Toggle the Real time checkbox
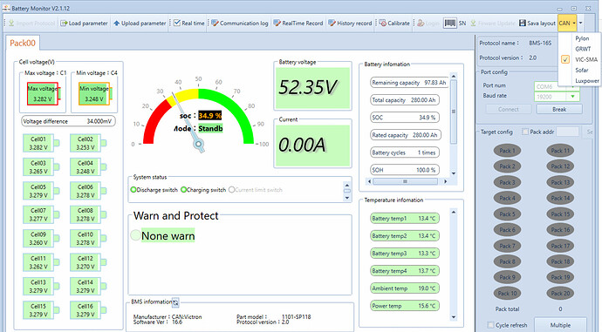The image size is (602, 332). pos(176,23)
